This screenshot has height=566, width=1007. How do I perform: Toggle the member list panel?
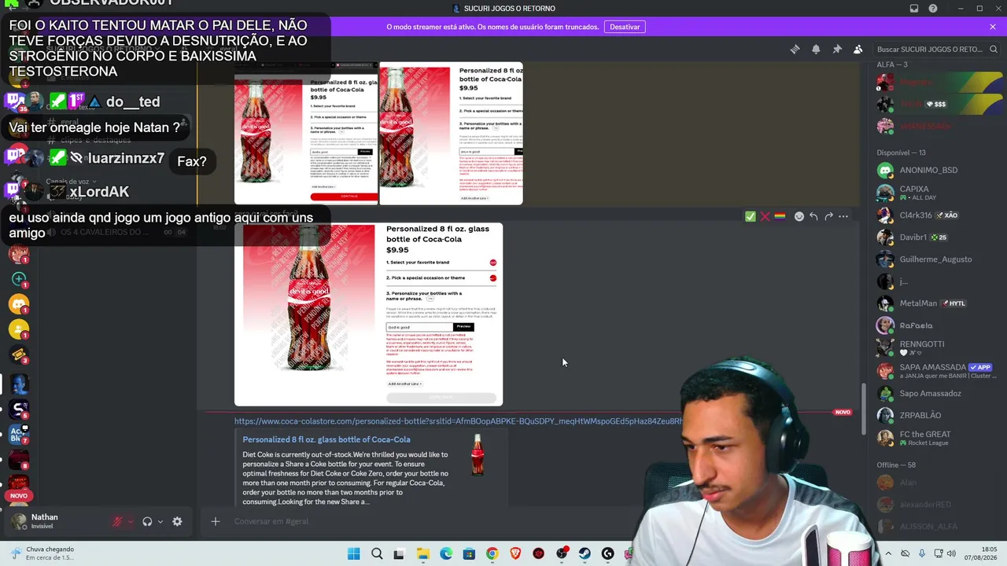(858, 50)
